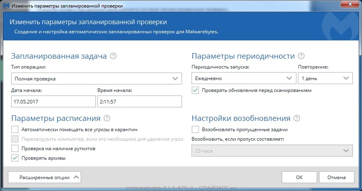The image size is (362, 191).
Task: Open the Тип операции dropdown
Action: click(x=96, y=78)
